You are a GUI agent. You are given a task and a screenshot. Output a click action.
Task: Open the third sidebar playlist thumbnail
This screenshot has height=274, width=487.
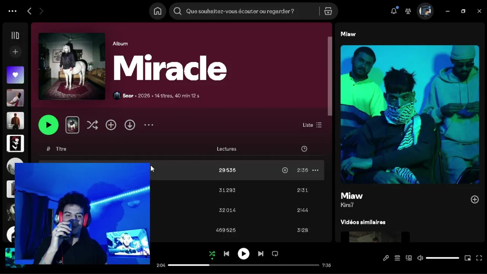tap(15, 121)
